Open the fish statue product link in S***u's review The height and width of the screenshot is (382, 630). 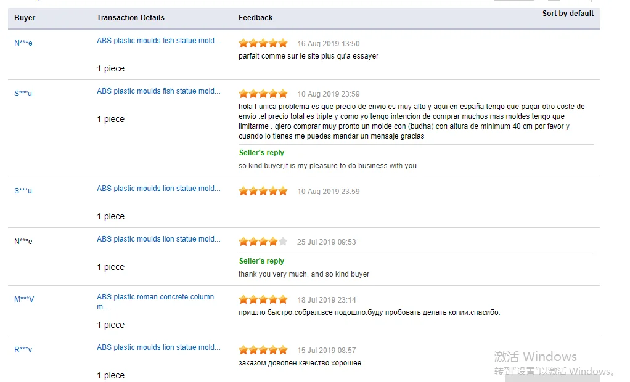158,91
